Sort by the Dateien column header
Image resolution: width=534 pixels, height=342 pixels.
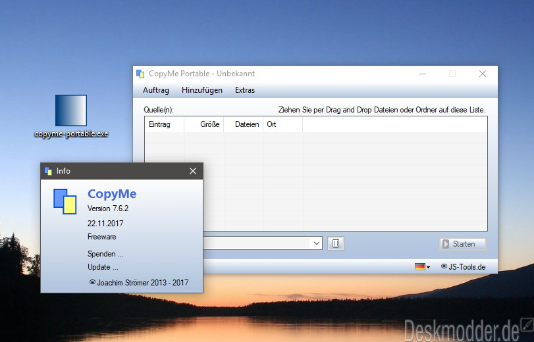(244, 124)
